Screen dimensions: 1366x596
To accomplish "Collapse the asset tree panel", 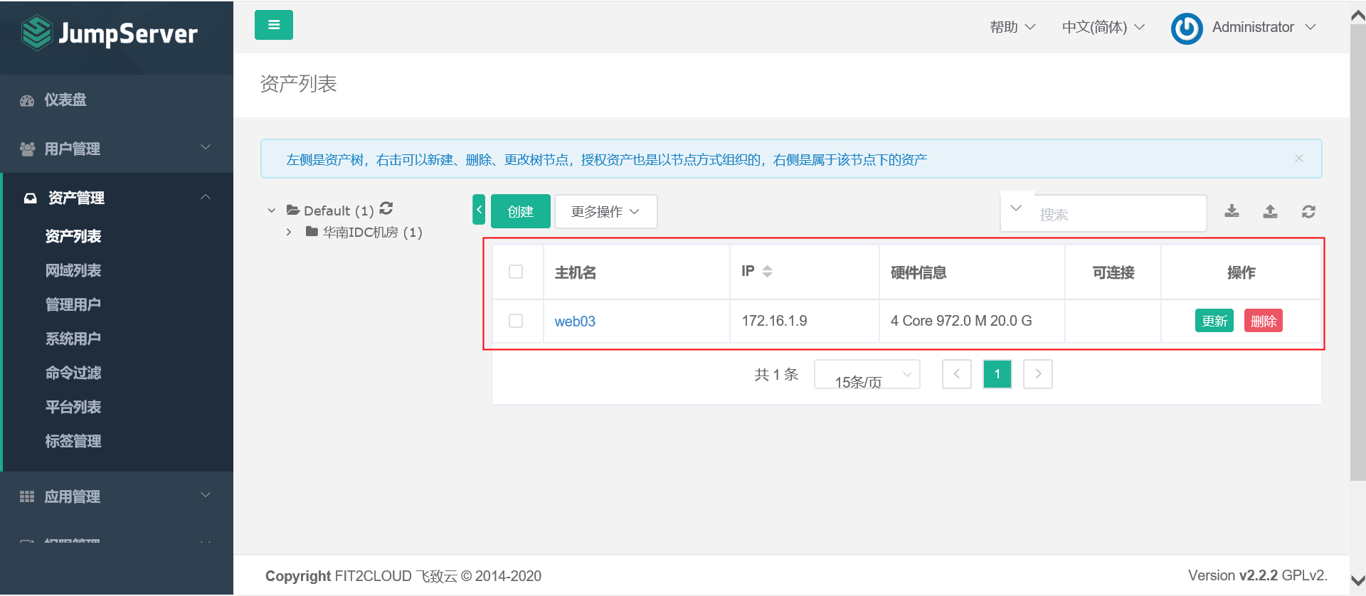I will click(x=479, y=210).
